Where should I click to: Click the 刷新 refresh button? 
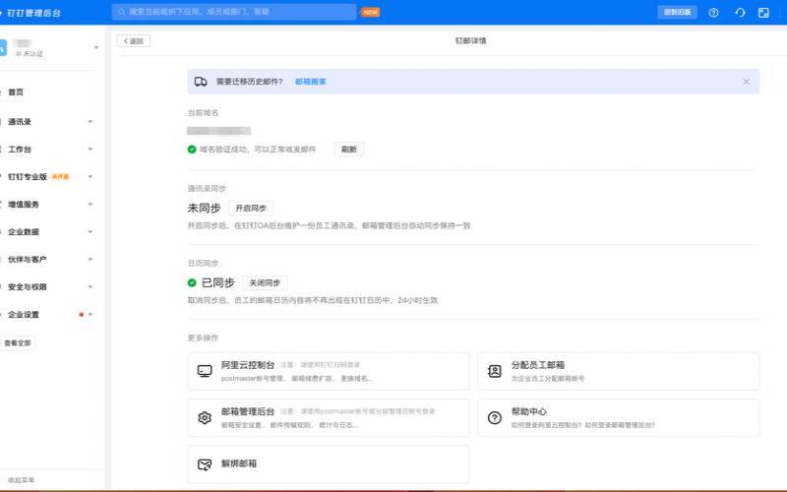349,150
